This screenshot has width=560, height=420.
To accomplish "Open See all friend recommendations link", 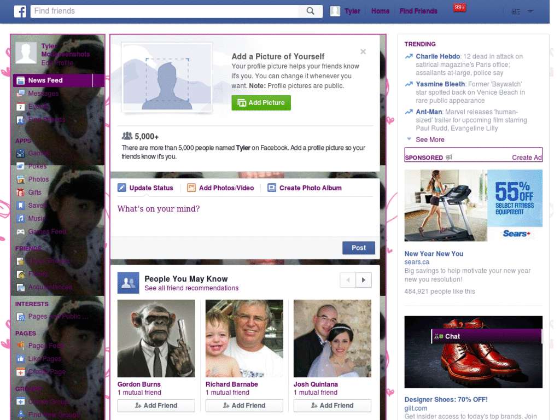I will [x=191, y=288].
